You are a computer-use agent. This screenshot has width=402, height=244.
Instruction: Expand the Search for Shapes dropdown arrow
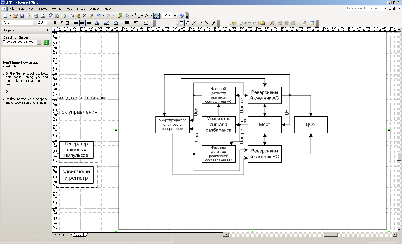tap(39, 42)
